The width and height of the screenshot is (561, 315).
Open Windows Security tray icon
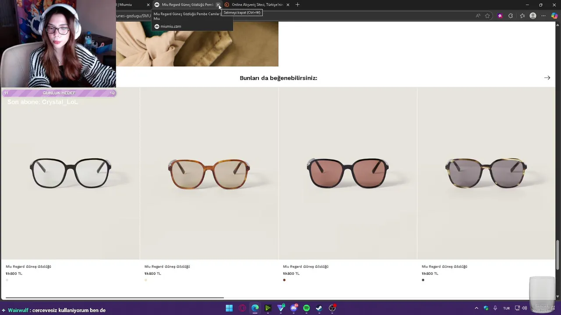[x=486, y=308]
